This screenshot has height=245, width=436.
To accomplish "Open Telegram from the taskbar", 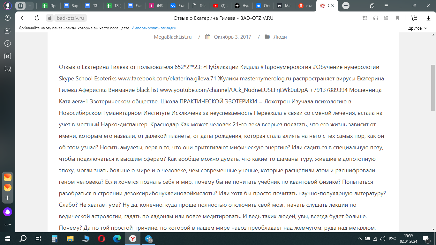I will pos(149,238).
